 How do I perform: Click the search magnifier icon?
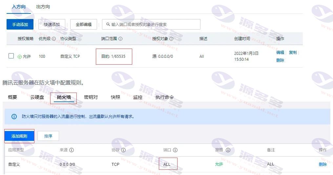point(108,24)
